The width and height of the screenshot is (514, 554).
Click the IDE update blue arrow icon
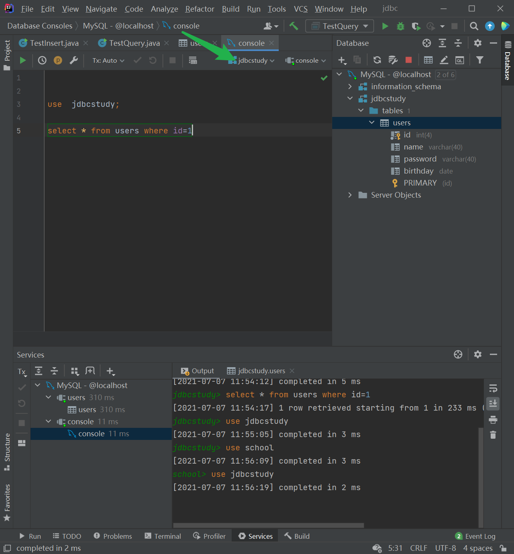[x=490, y=26]
